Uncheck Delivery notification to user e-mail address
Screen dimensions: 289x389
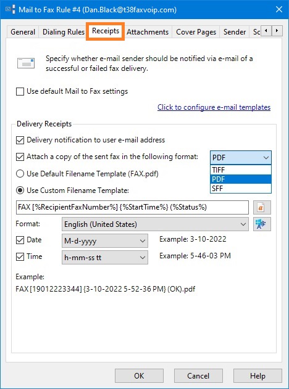pos(20,140)
